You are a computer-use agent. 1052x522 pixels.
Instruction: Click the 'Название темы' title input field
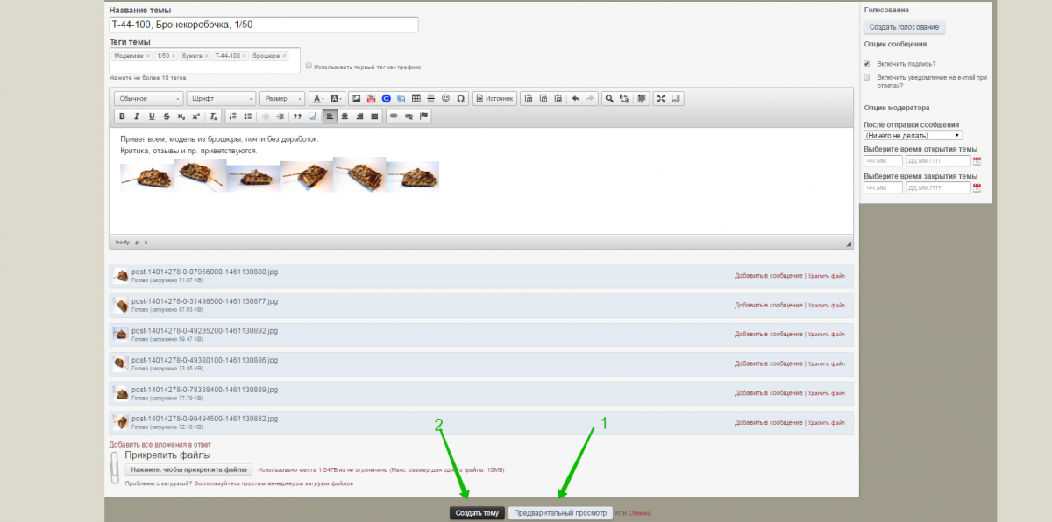pyautogui.click(x=263, y=25)
